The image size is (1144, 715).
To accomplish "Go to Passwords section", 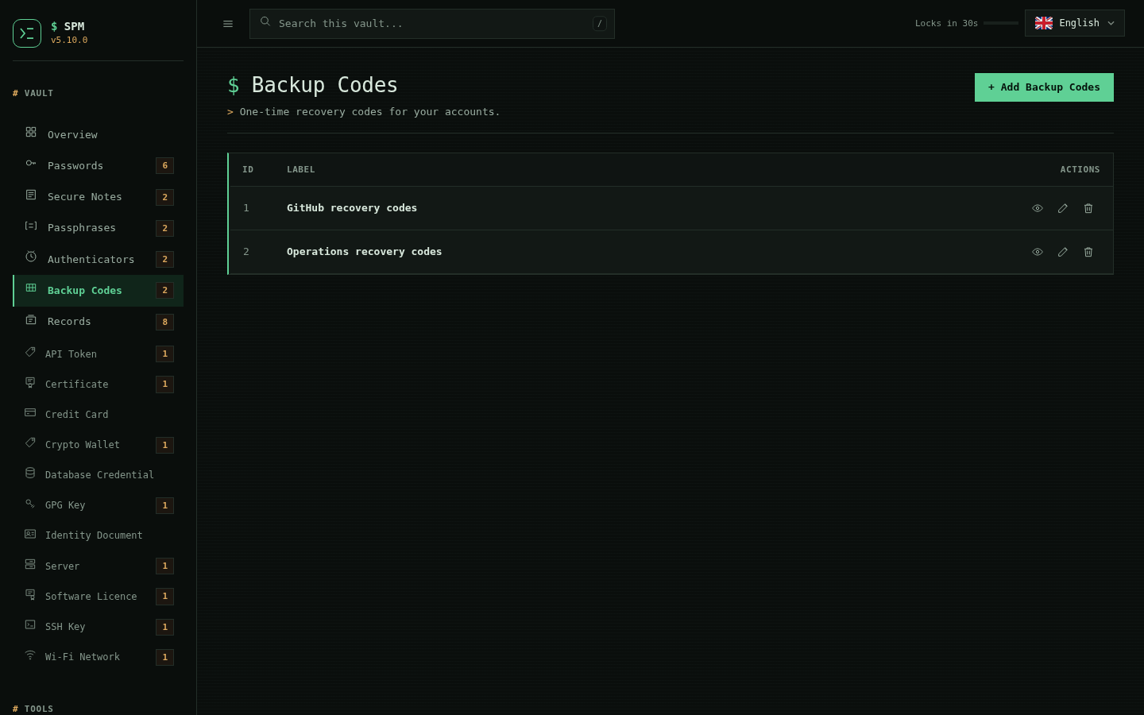I will (x=99, y=165).
